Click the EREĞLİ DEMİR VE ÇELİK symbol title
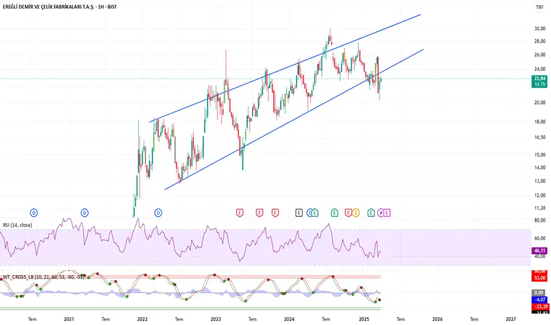 click(48, 6)
